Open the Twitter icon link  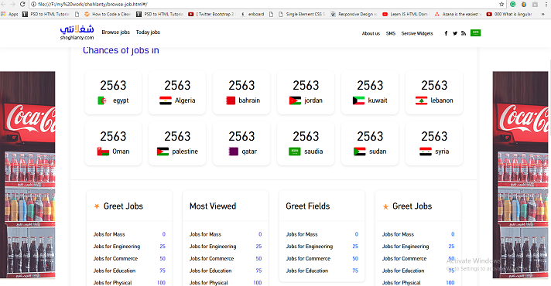click(455, 33)
